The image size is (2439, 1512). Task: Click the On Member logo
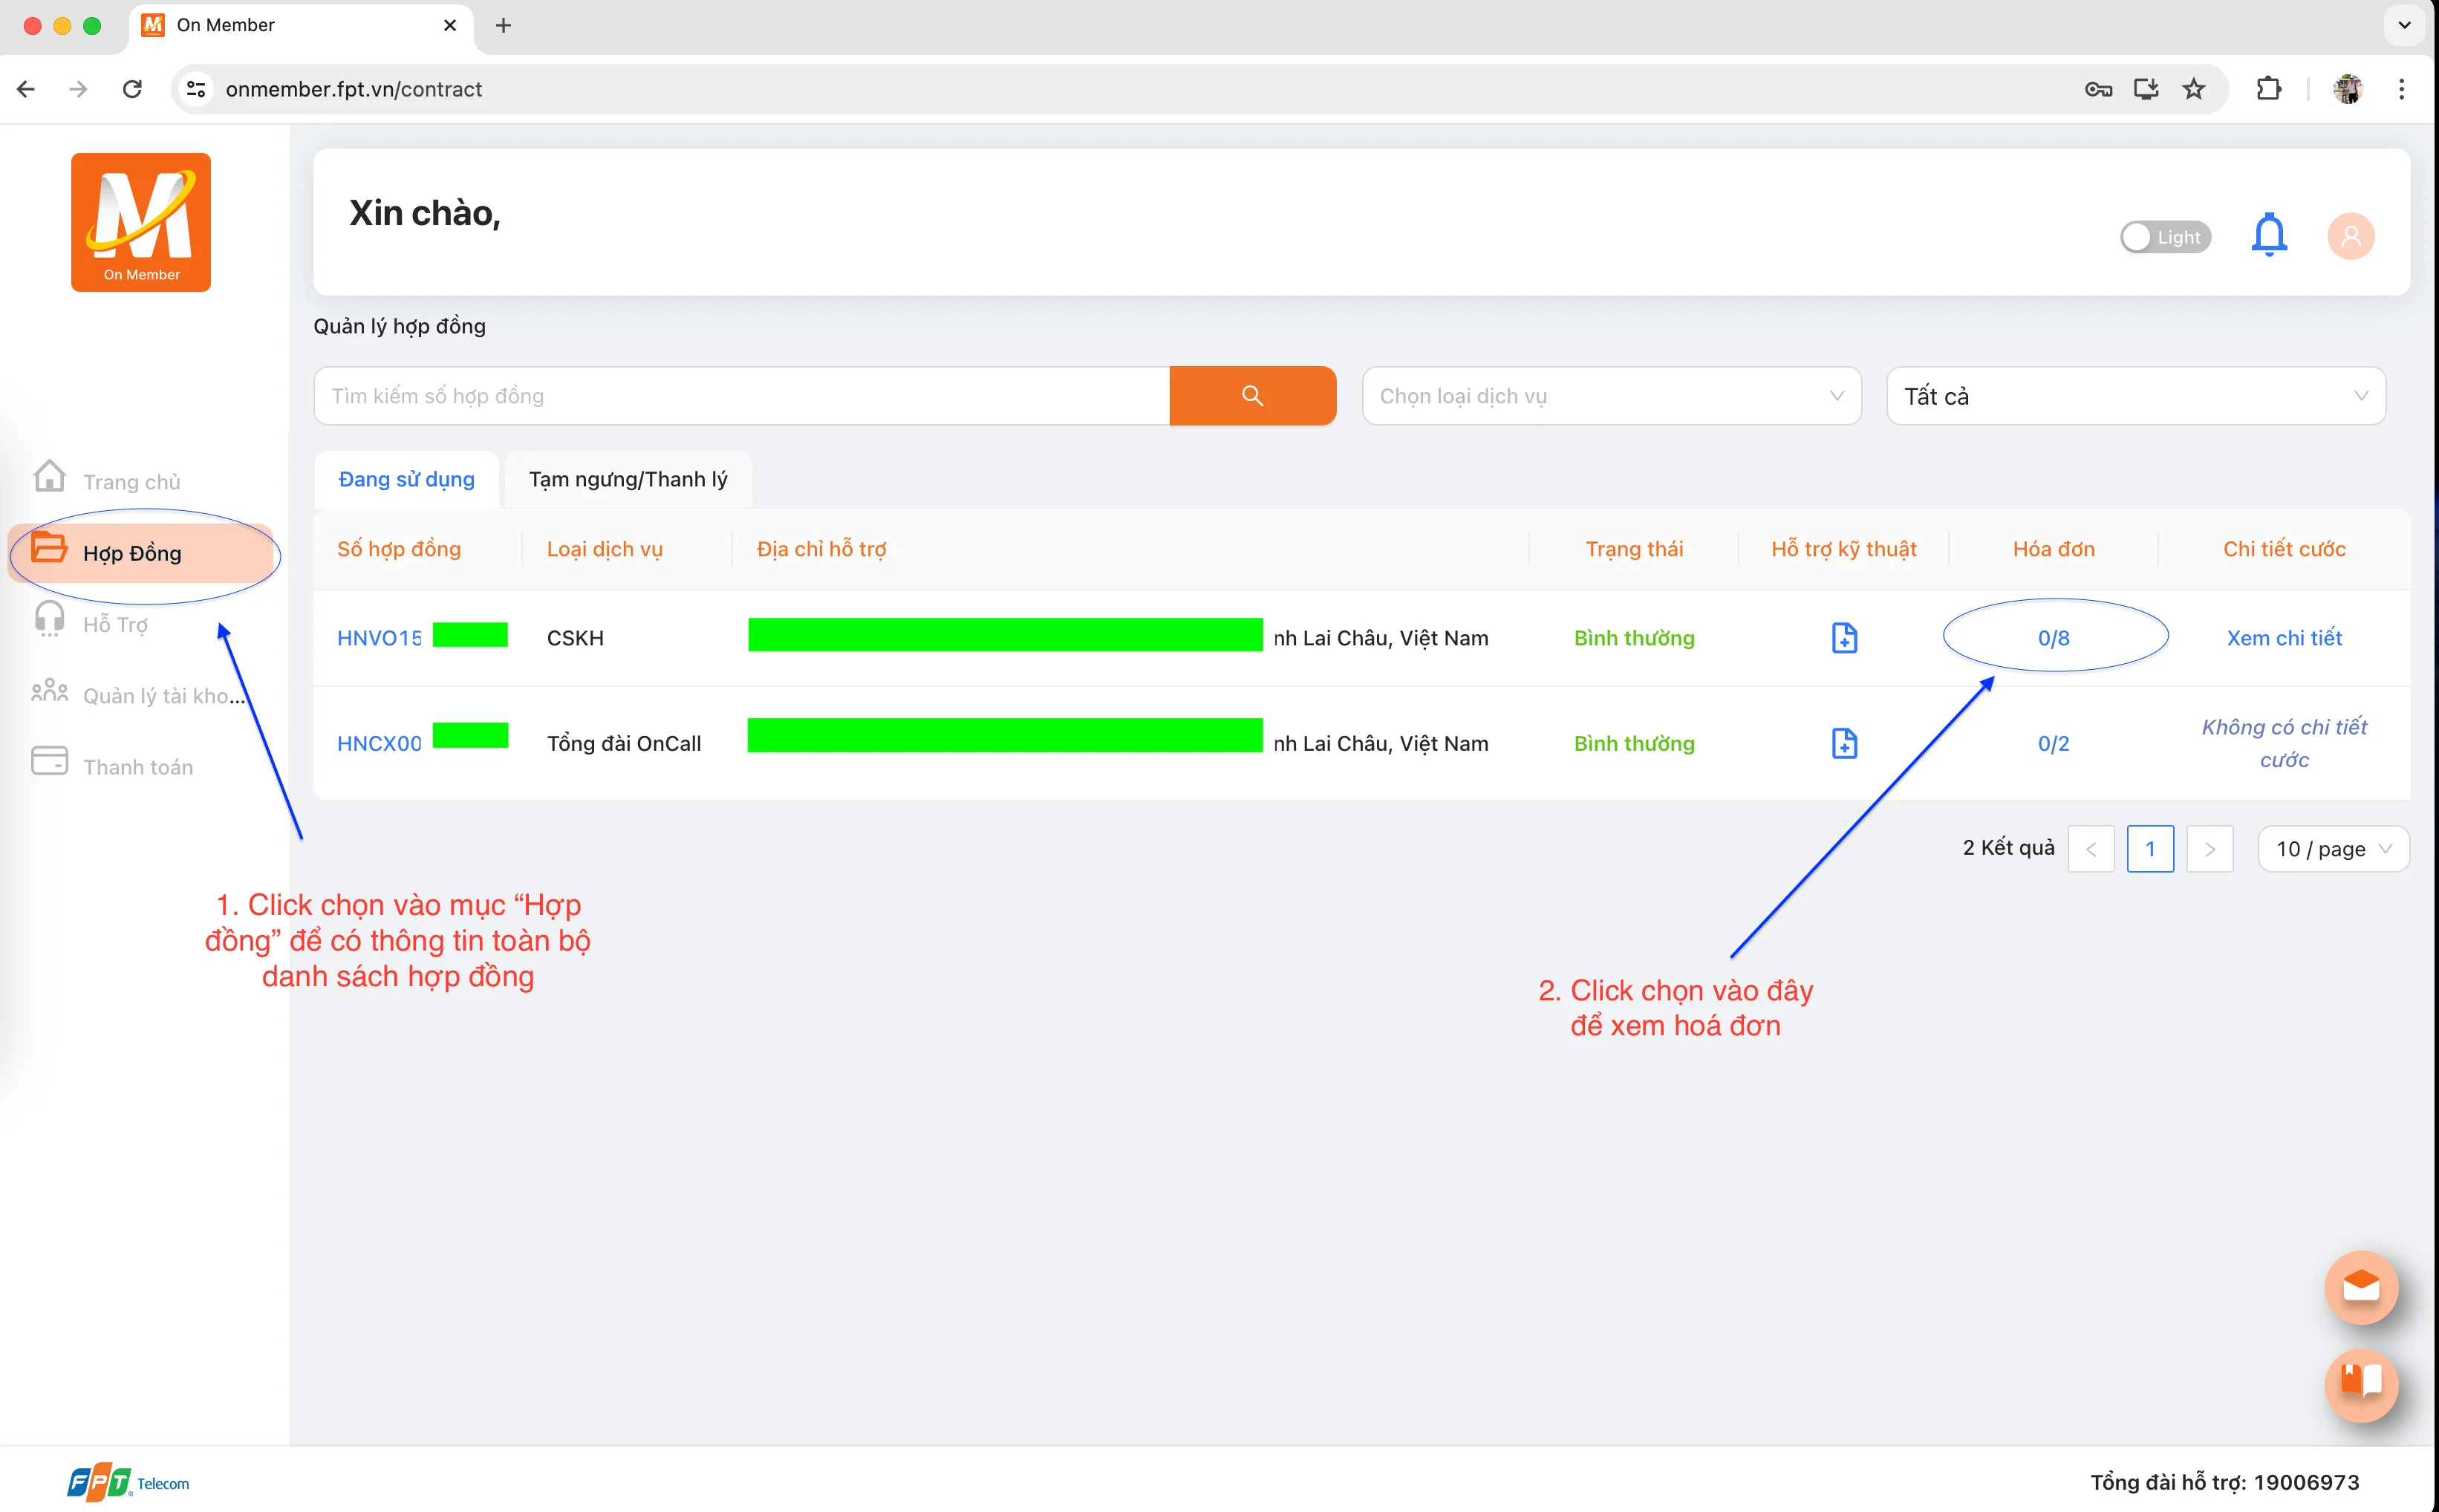(140, 222)
